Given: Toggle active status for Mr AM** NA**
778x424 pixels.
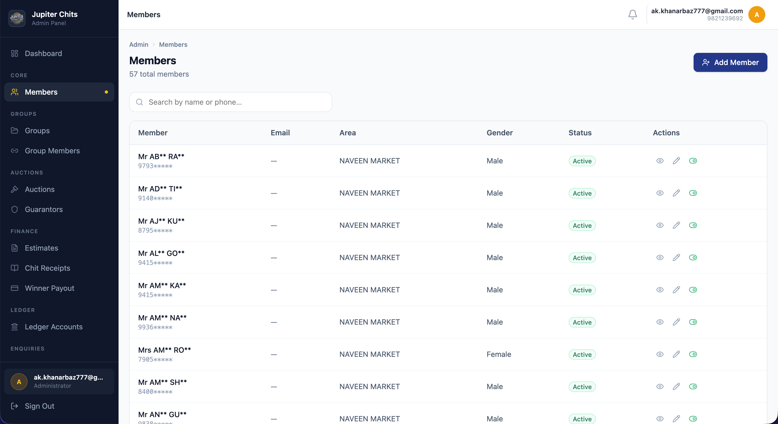Looking at the screenshot, I should click(x=693, y=322).
